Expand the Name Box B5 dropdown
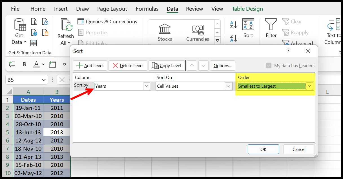 (x=44, y=80)
